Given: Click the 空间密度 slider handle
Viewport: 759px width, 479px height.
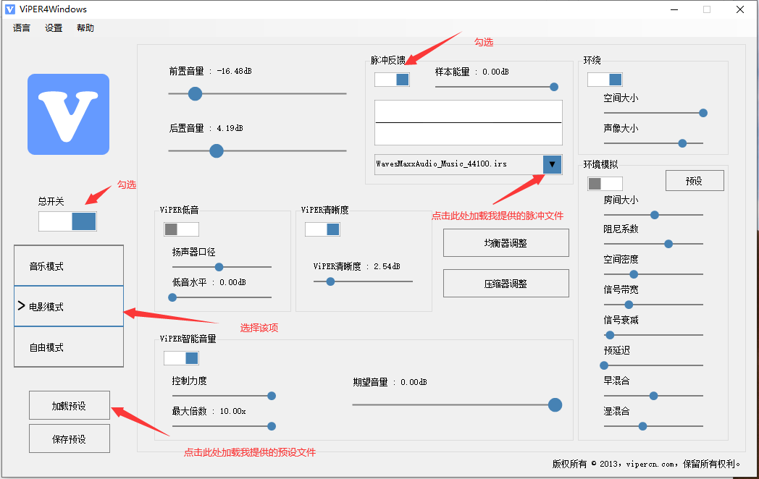Looking at the screenshot, I should coord(634,274).
